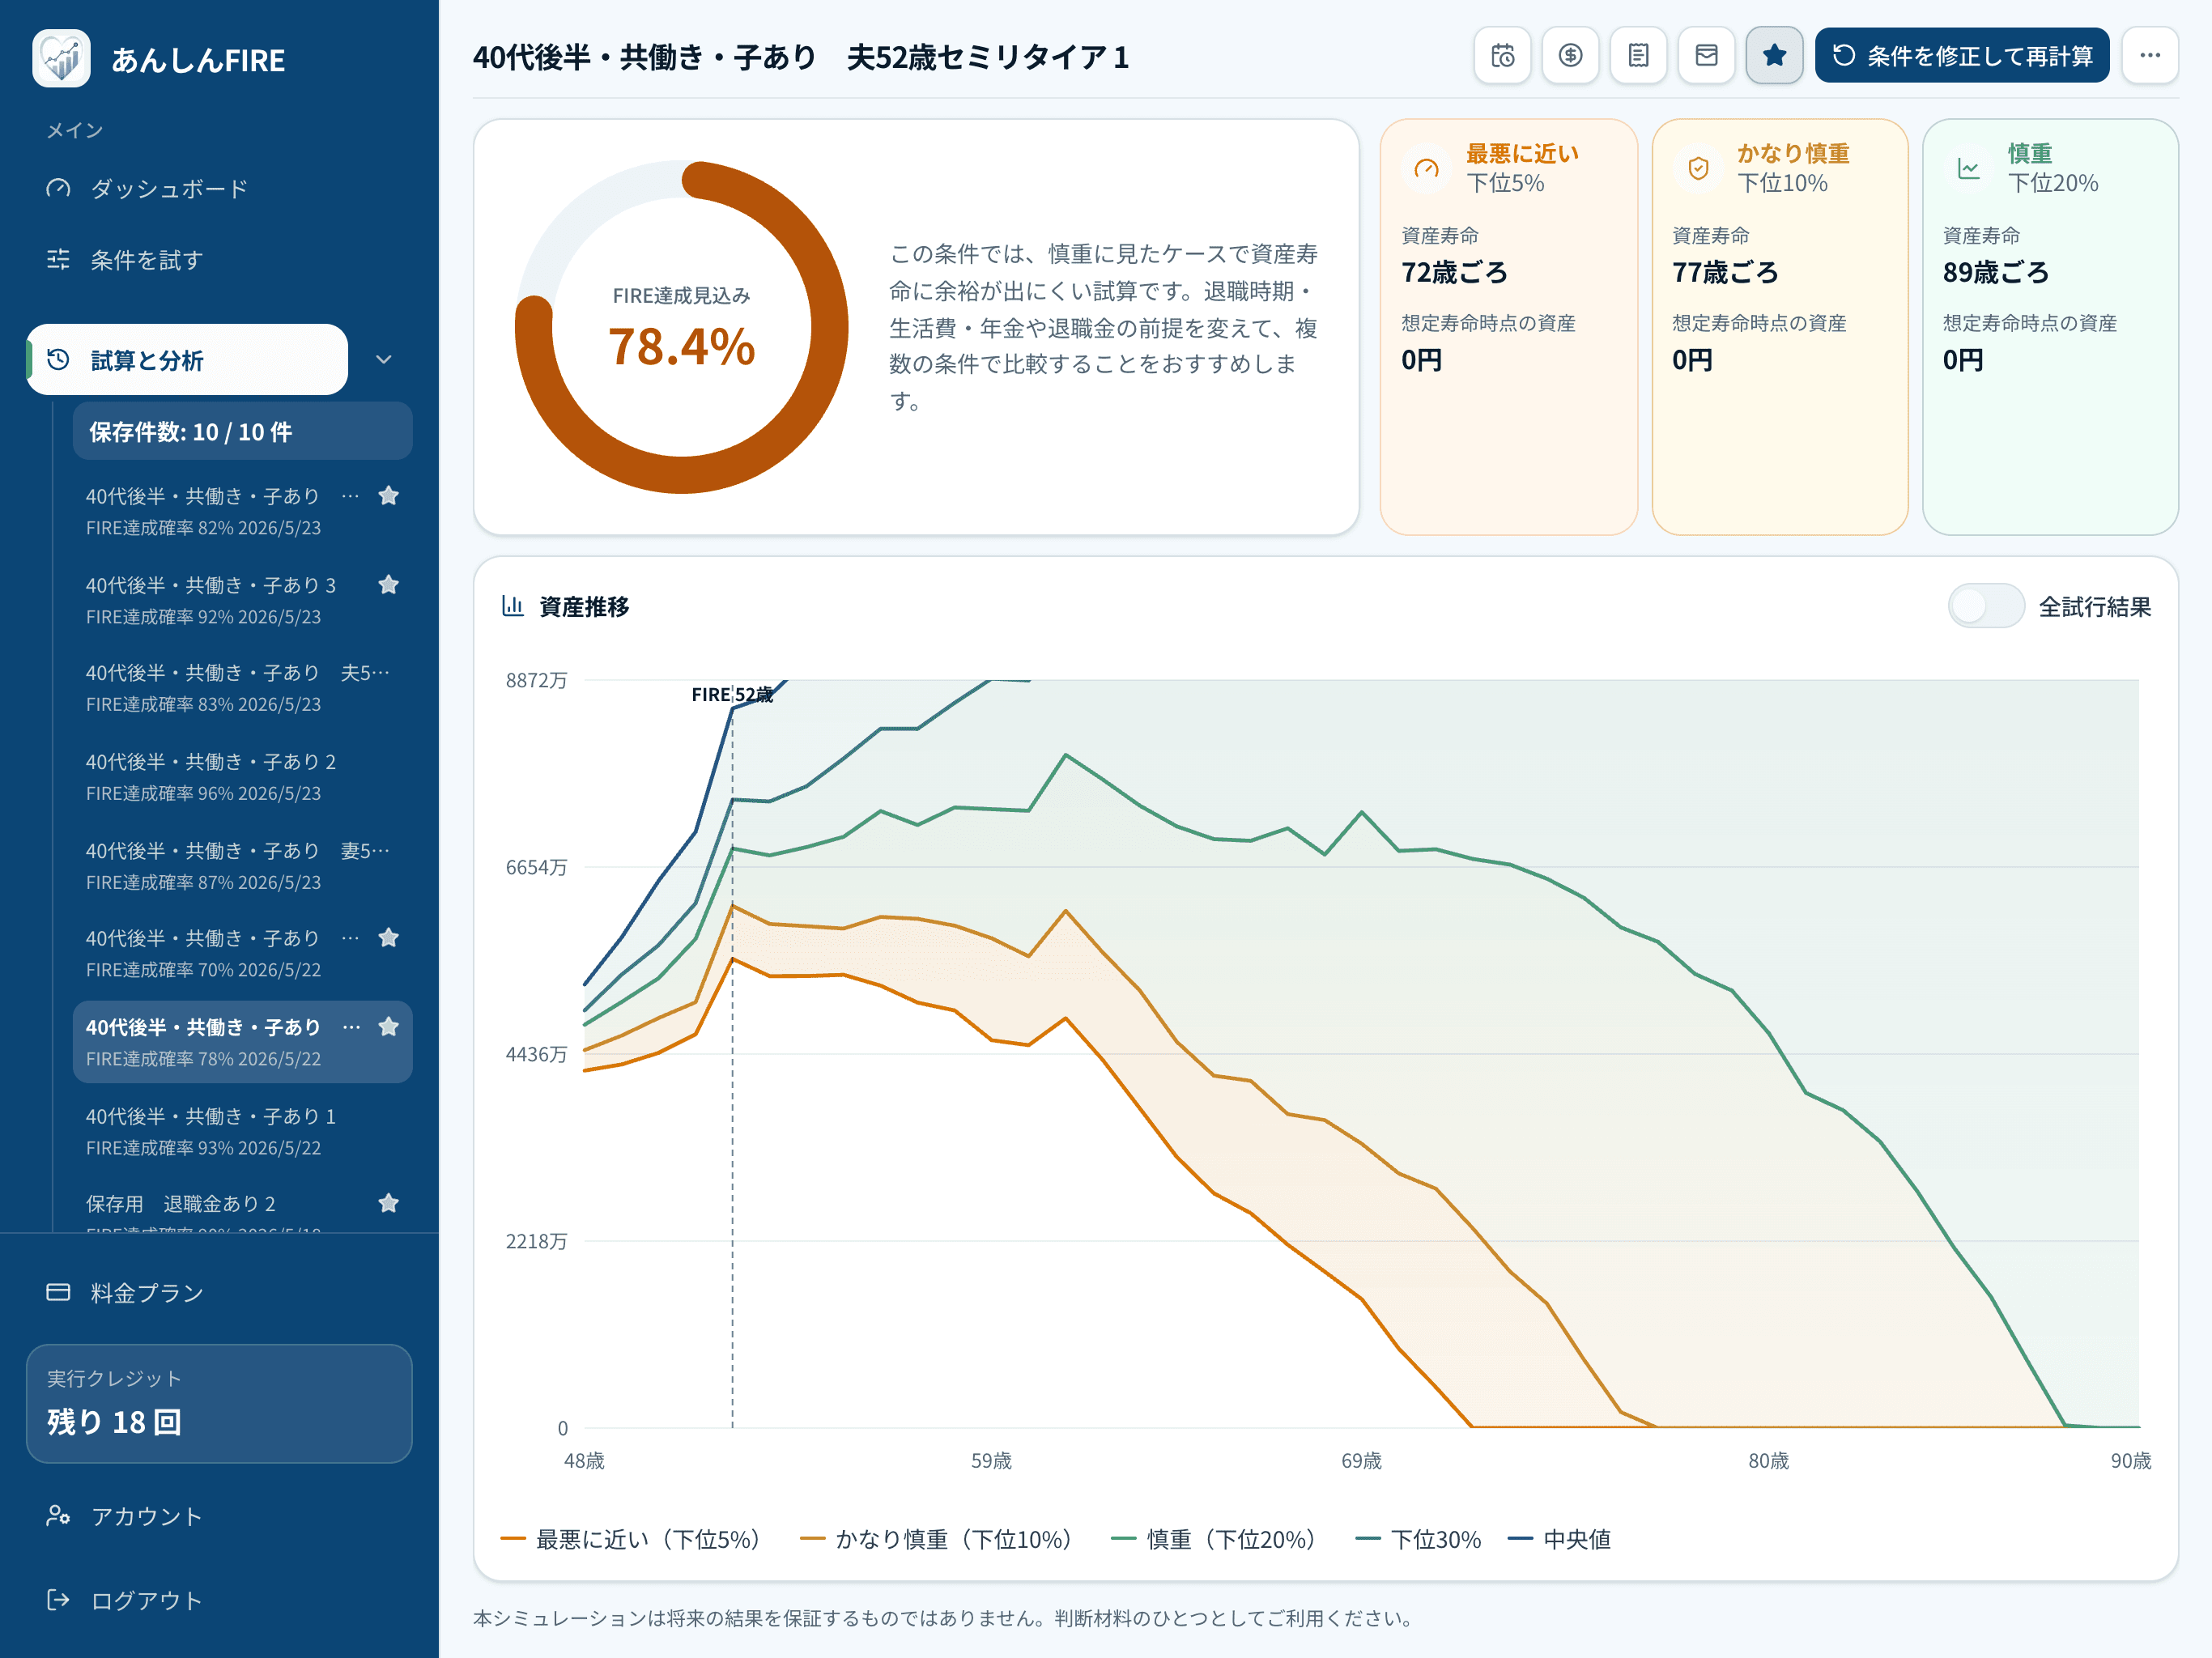Click the 78.4% FIRE達成見込み donut gauge
This screenshot has height=1658, width=2212.
coord(681,327)
